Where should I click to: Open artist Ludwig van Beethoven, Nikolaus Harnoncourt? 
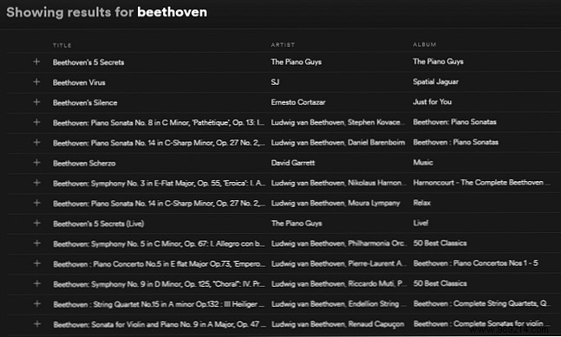[x=338, y=183]
